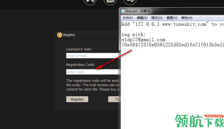Select the registration code line starting 70e58472
This screenshot has width=224, height=129.
click(x=173, y=45)
